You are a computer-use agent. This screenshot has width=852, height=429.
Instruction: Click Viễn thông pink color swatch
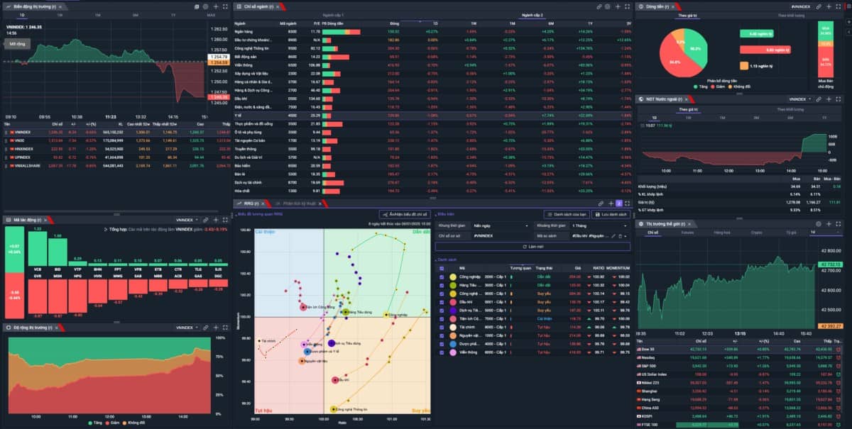pos(453,352)
